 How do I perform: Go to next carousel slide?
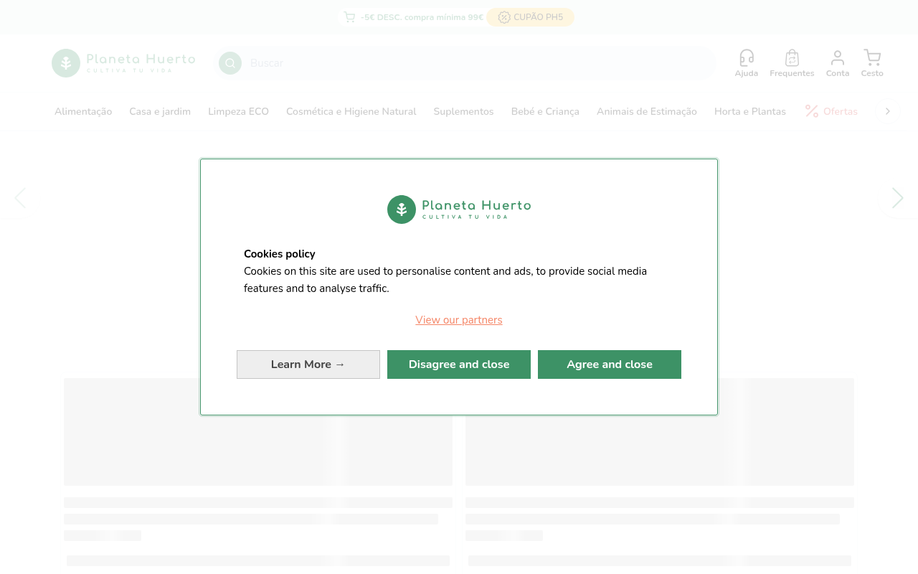897,198
